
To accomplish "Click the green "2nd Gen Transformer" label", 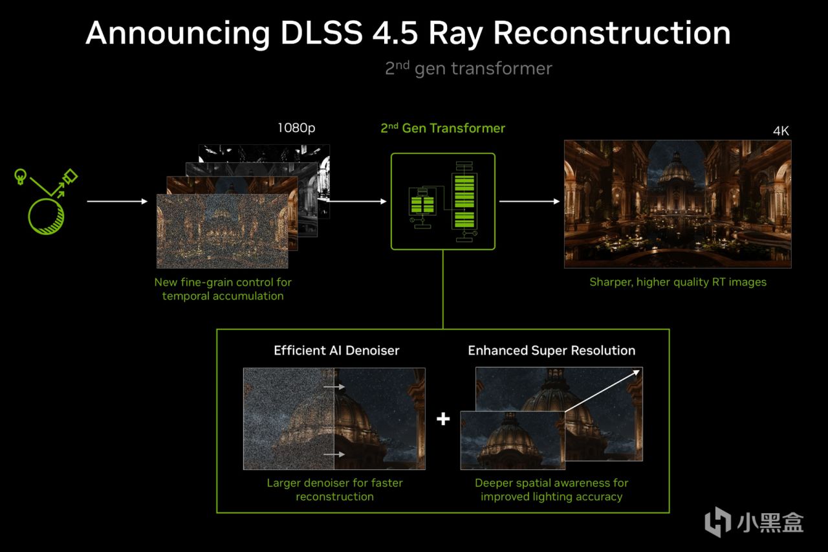I will coord(442,128).
